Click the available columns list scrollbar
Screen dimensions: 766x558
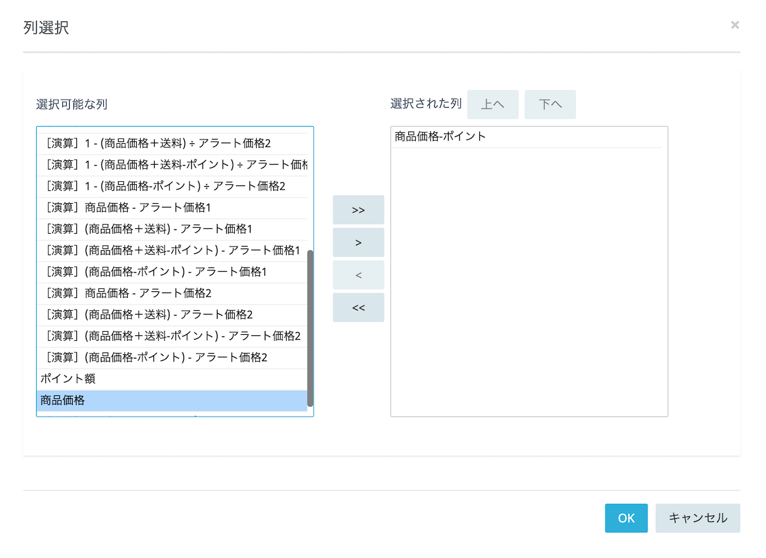coord(310,327)
